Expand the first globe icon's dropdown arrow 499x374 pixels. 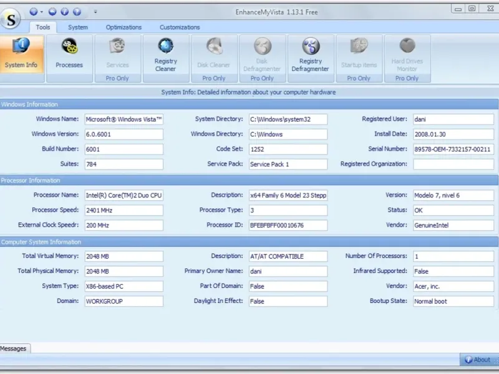[42, 11]
